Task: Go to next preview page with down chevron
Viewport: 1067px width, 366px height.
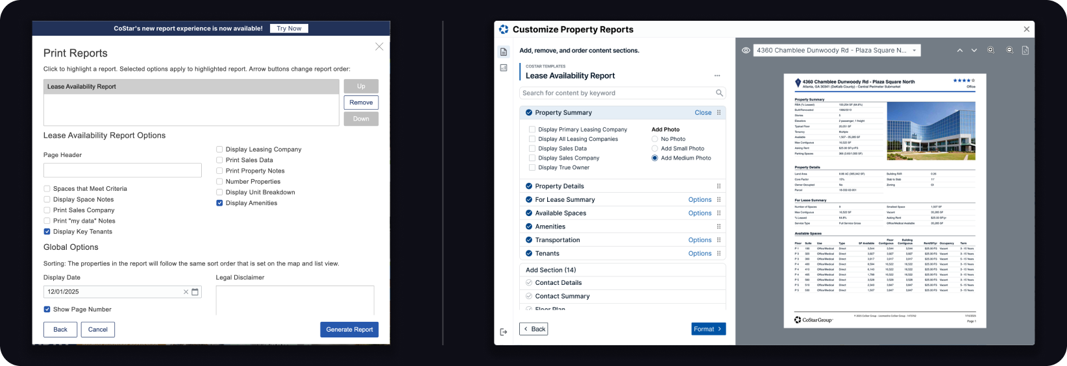Action: click(974, 50)
